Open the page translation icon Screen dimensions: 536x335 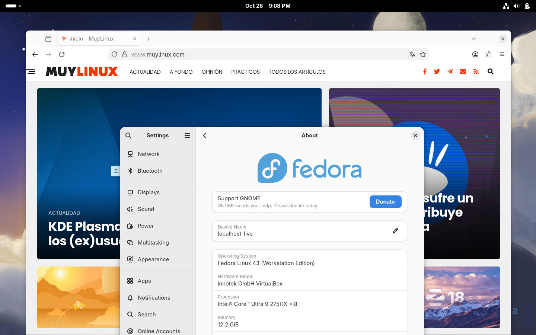coord(412,54)
